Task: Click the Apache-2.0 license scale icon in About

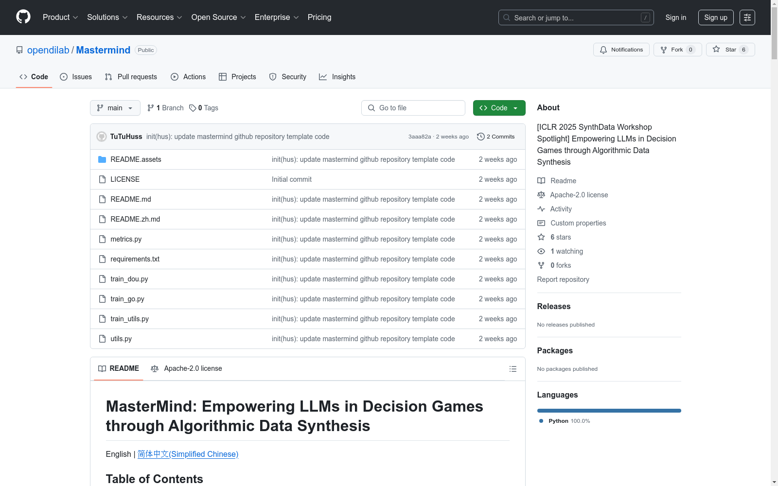Action: [541, 195]
